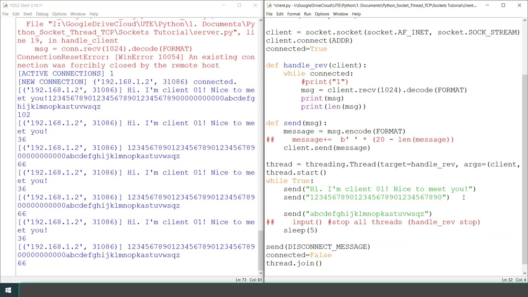This screenshot has width=528, height=297.
Task: Open Format menu in client.py editor
Action: click(x=294, y=14)
